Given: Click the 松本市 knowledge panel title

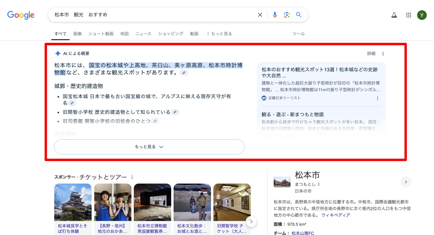Looking at the screenshot, I should click(x=307, y=175).
